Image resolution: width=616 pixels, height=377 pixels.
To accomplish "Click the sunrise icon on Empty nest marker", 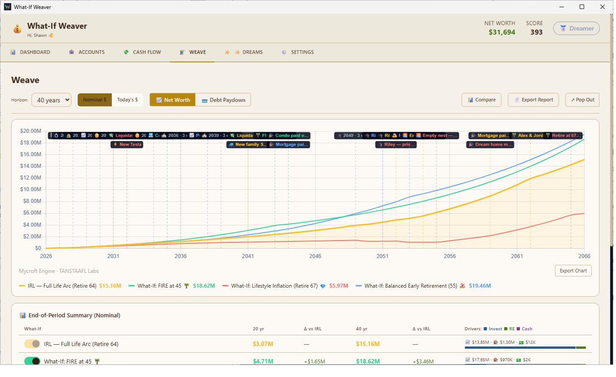I will click(x=418, y=135).
